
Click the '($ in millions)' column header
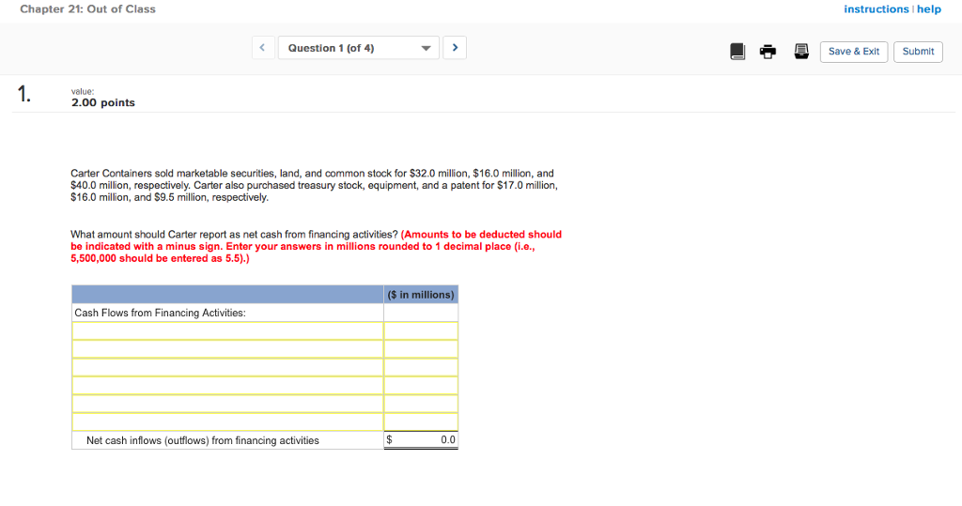pyautogui.click(x=421, y=295)
